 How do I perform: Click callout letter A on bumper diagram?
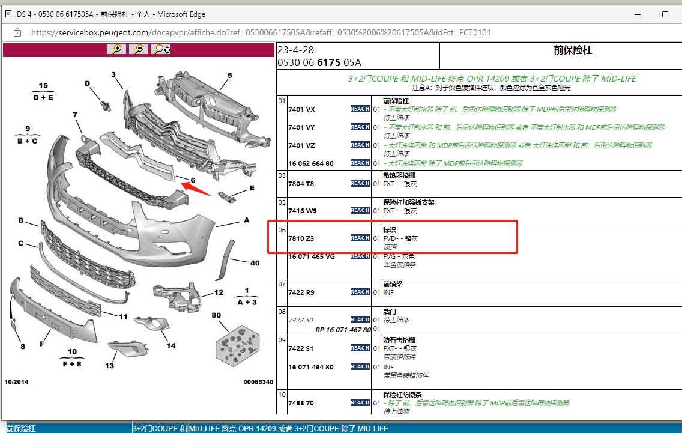[x=247, y=220]
